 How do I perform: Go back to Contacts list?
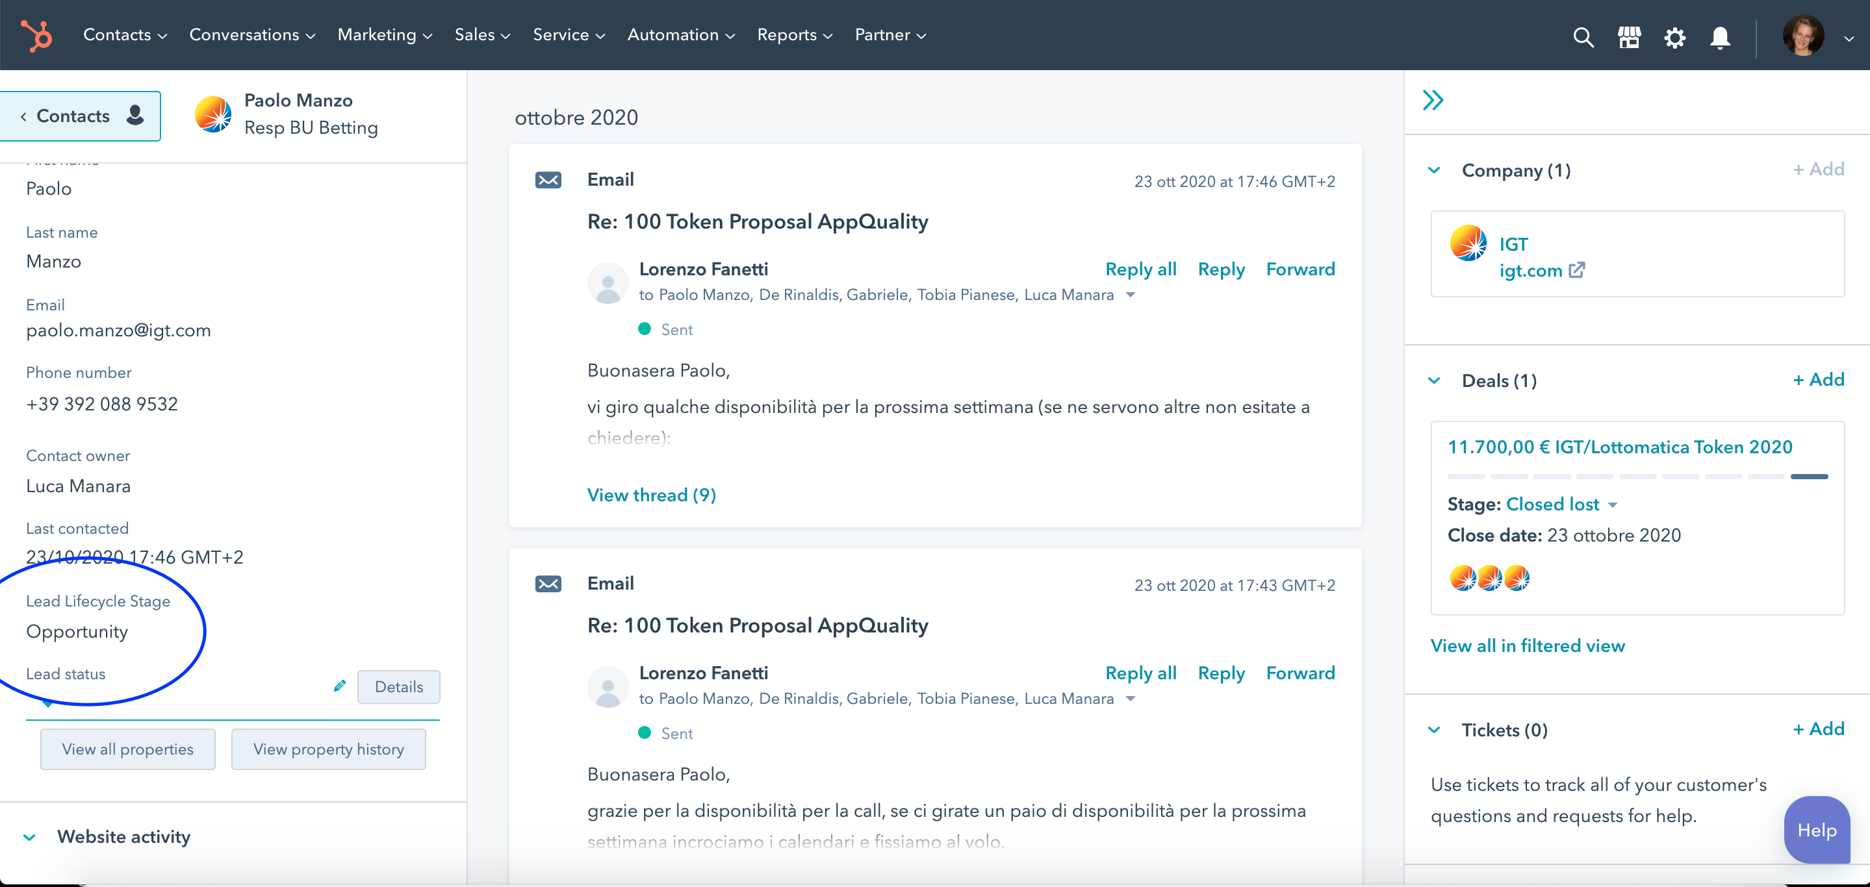[x=80, y=116]
